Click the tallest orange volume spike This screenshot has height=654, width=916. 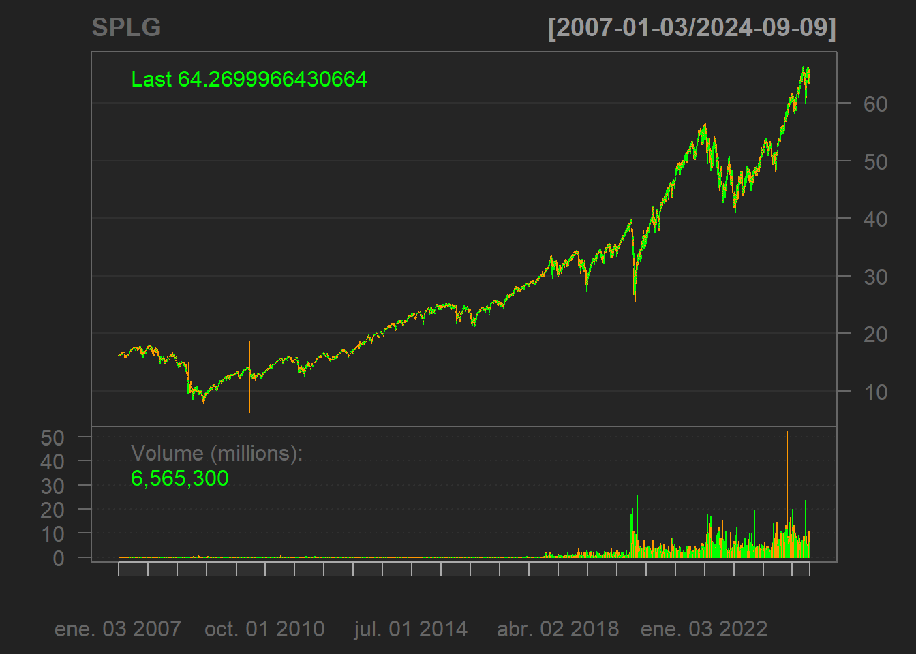(x=787, y=477)
